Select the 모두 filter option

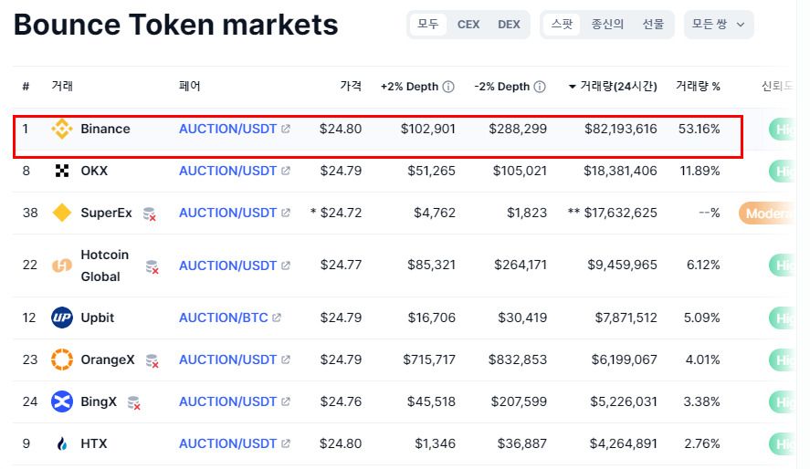tap(428, 25)
